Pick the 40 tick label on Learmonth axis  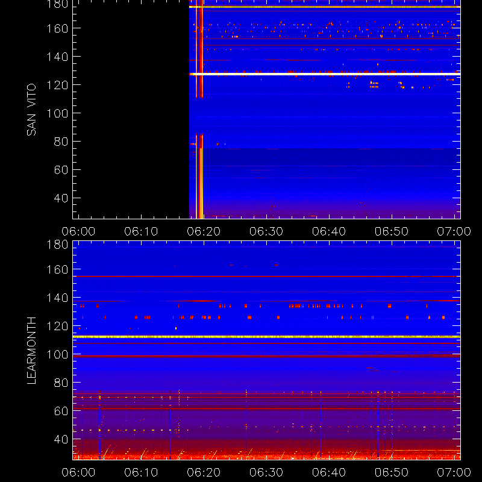tap(61, 439)
